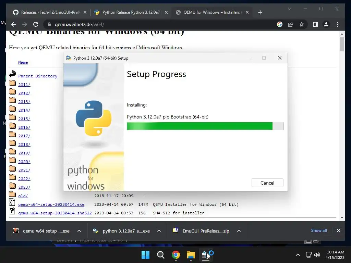Open the 2013/ folder link

pos(24,101)
